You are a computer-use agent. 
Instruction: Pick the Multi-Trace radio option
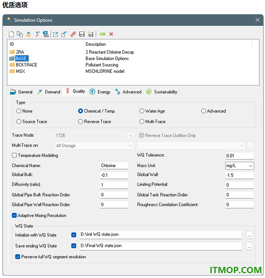point(142,121)
